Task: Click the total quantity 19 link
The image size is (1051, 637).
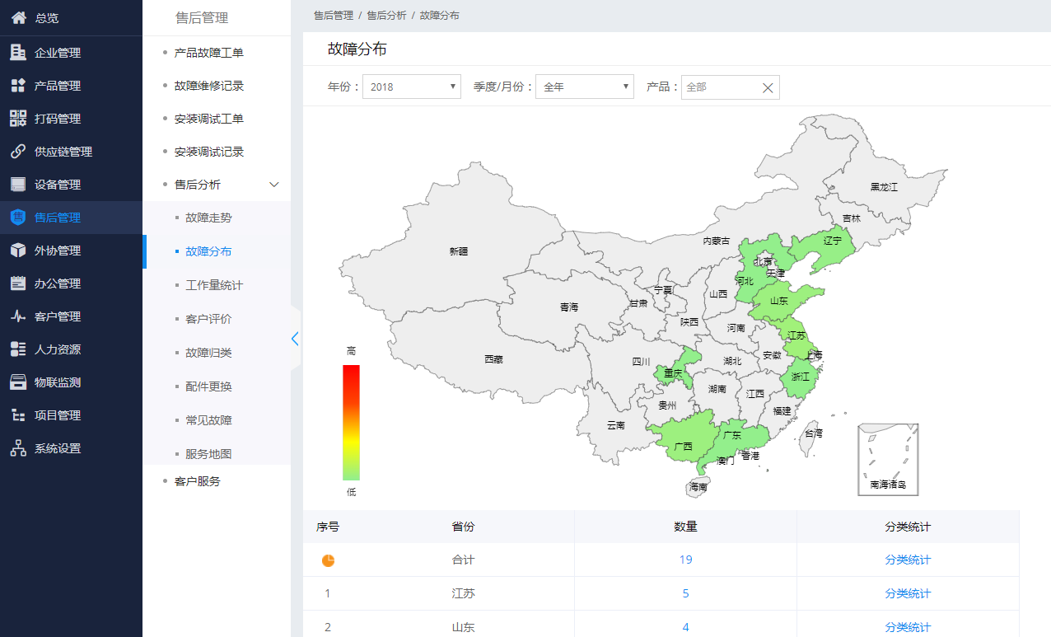Action: pyautogui.click(x=685, y=560)
